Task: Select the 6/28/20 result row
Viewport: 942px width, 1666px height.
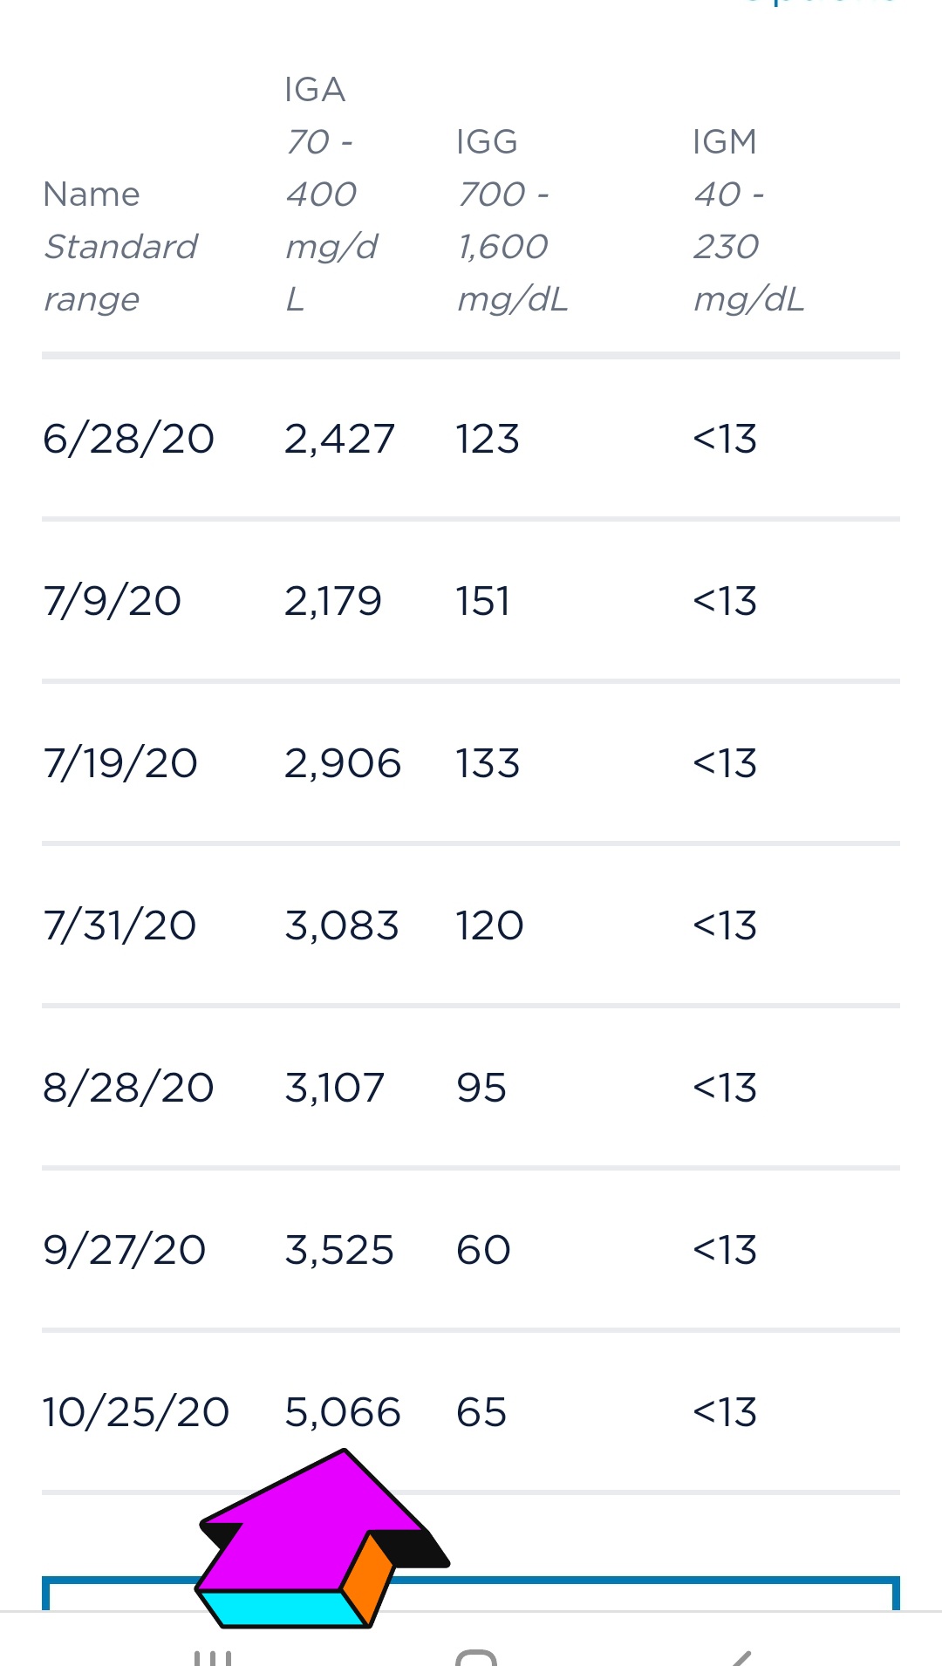Action: pyautogui.click(x=471, y=439)
